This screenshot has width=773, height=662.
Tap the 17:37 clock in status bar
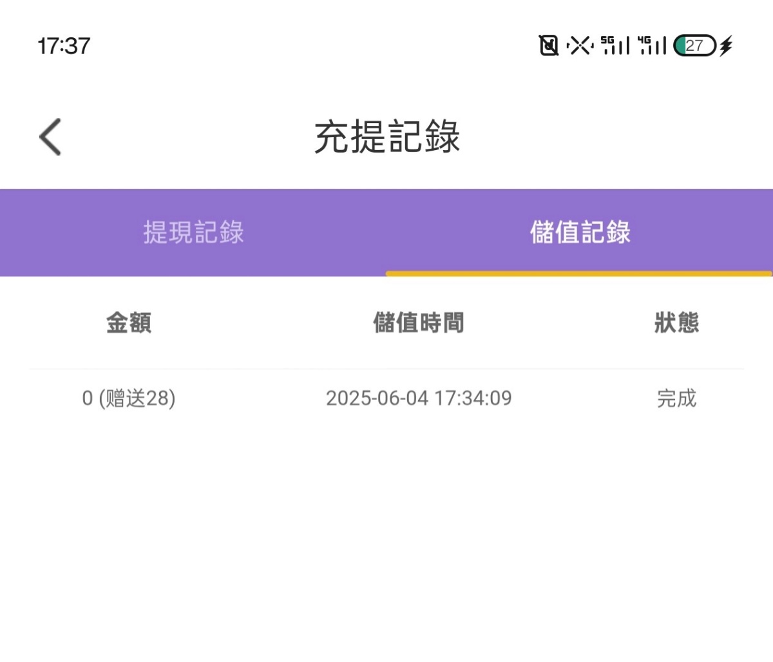point(64,46)
